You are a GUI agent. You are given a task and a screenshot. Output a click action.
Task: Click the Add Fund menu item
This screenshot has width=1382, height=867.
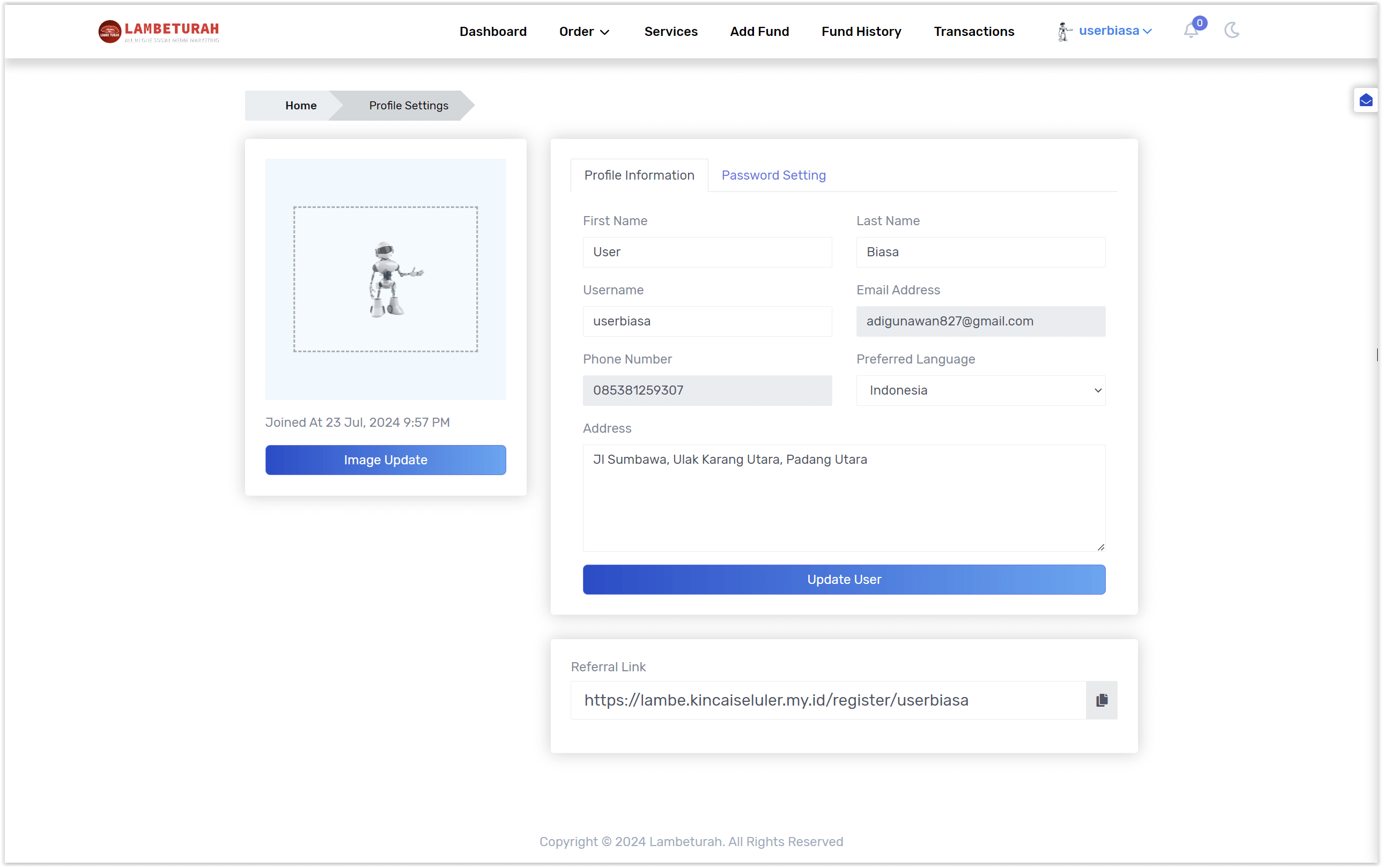coord(759,32)
